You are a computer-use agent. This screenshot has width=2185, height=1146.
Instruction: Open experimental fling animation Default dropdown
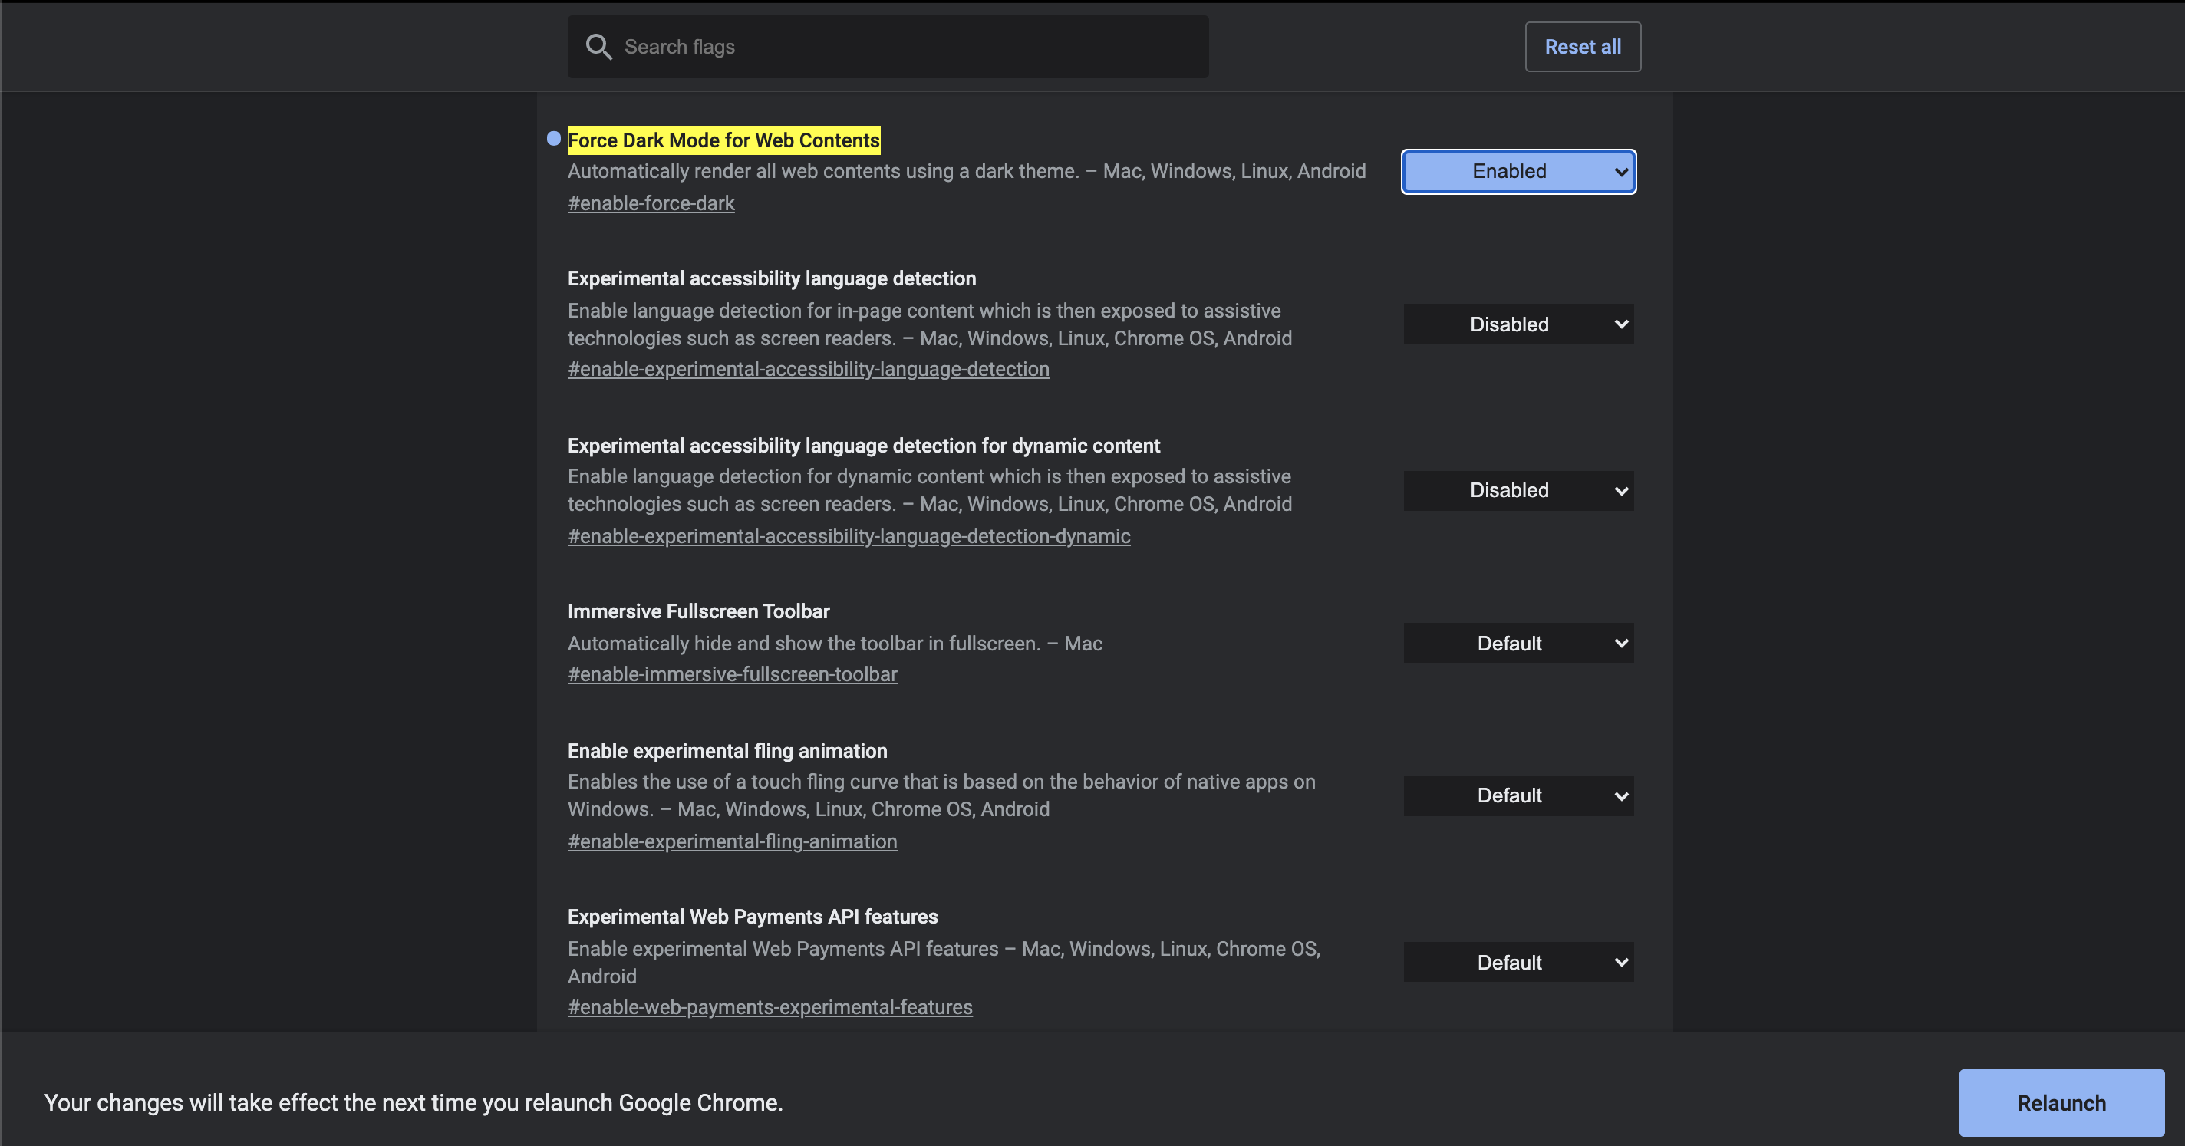pos(1518,795)
